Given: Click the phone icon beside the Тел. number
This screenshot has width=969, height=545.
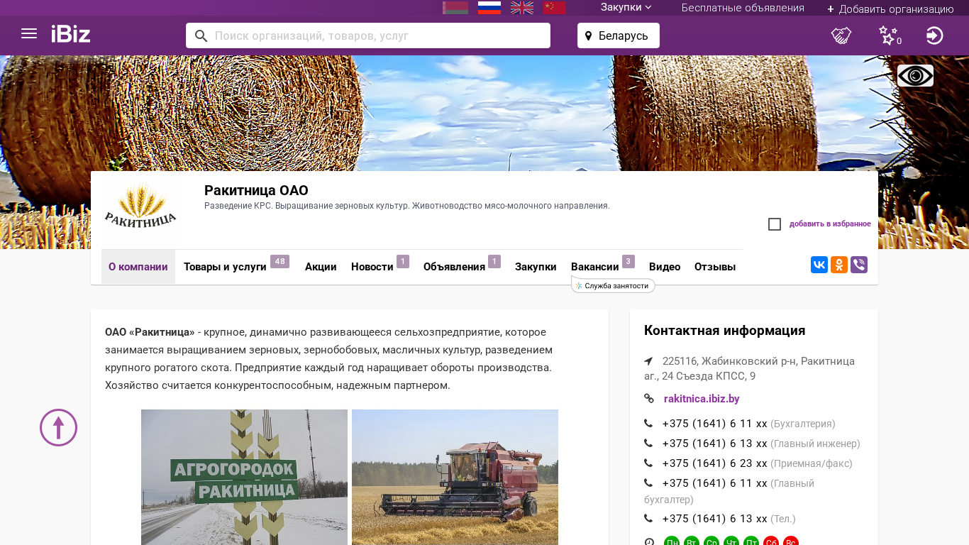Looking at the screenshot, I should point(648,519).
